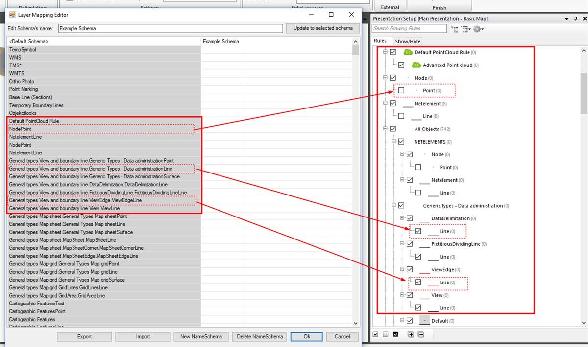
Task: Collapse the All Objects (742) tree node
Action: point(385,129)
